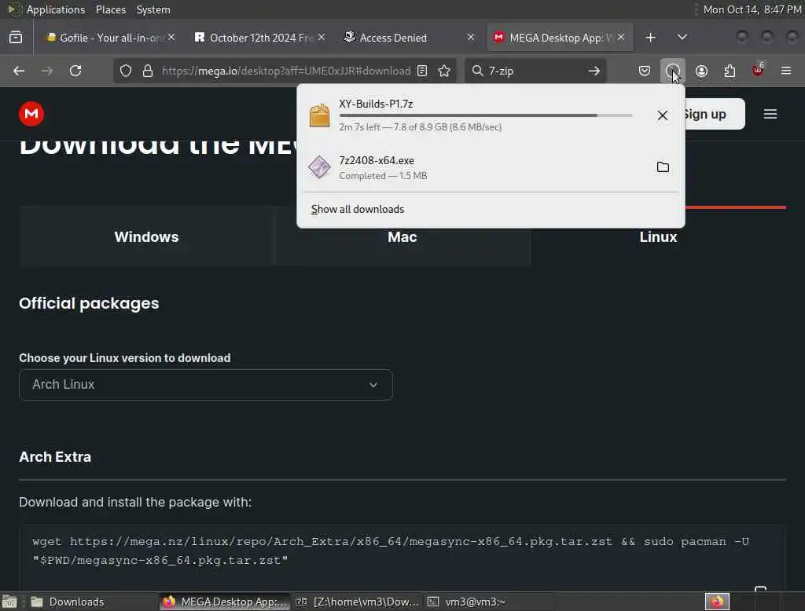Click the Official packages heading
This screenshot has width=805, height=611.
coord(89,303)
